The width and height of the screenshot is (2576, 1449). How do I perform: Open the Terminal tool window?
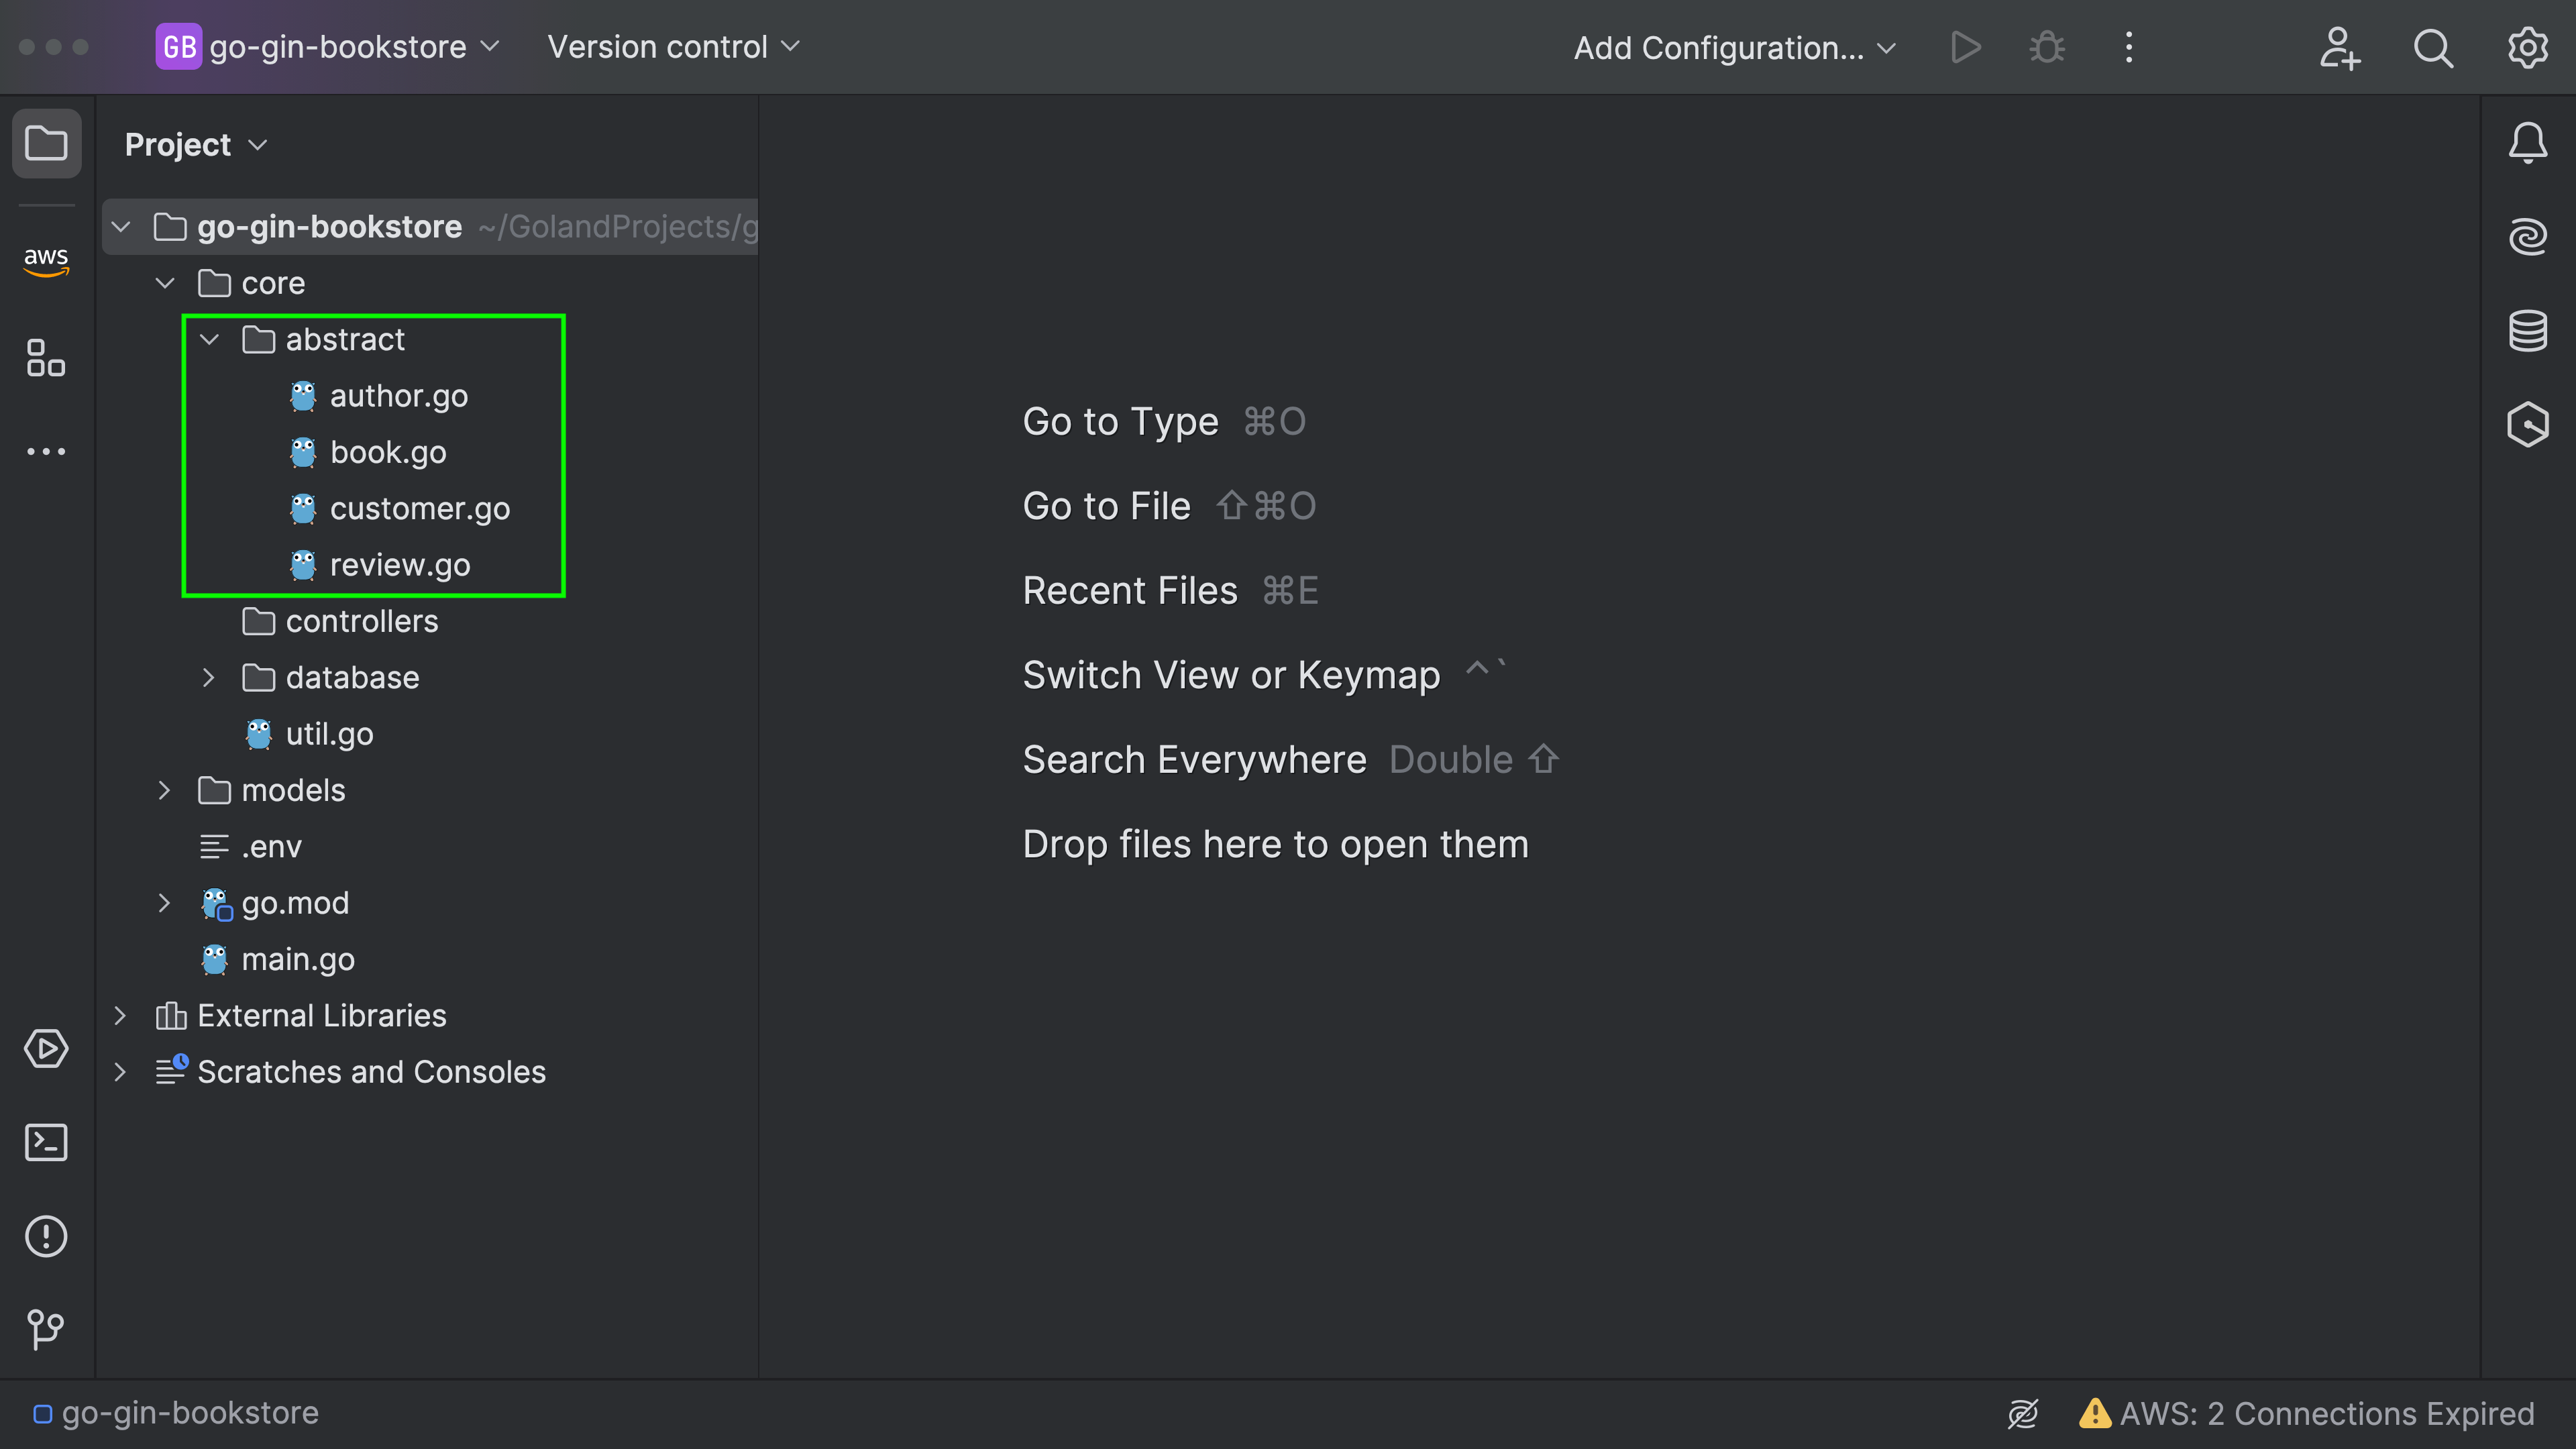(46, 1142)
